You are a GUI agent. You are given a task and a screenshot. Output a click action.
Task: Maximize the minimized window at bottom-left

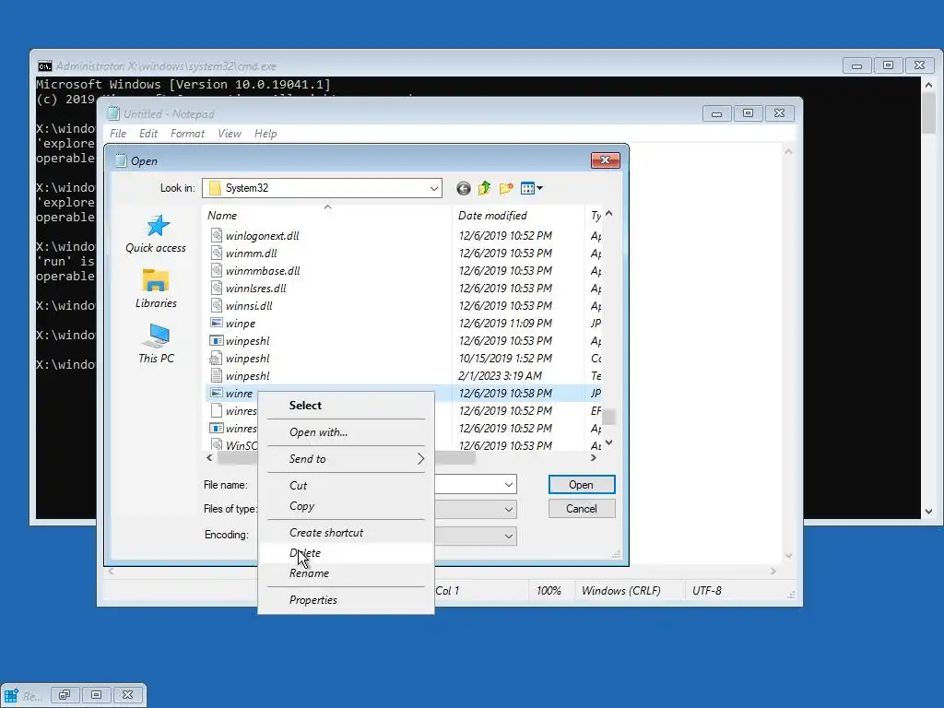click(96, 695)
